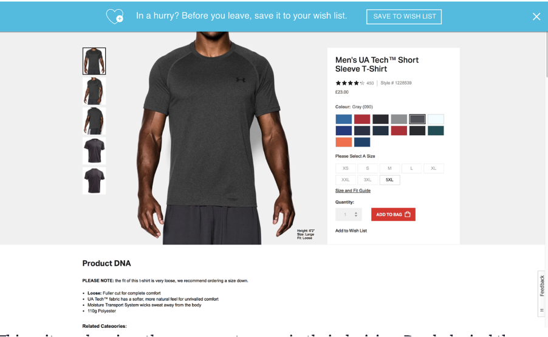Select the first red colour swatch

pos(362,119)
